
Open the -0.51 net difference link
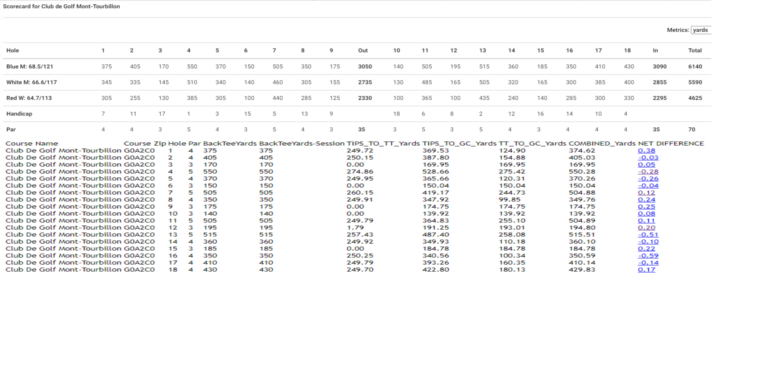click(648, 235)
